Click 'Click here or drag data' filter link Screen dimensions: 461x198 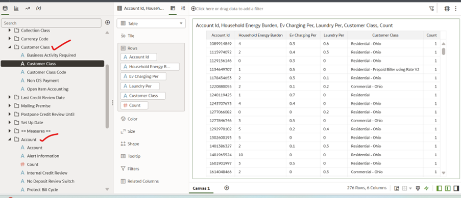click(x=230, y=9)
